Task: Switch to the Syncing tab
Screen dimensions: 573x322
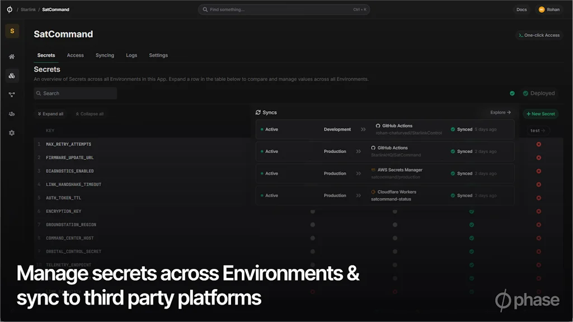Action: [105, 55]
